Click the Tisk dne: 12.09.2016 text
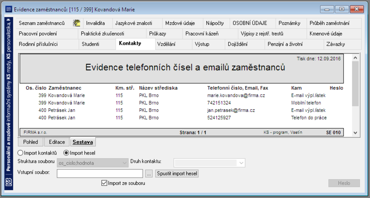The image size is (370, 198). pos(319,59)
